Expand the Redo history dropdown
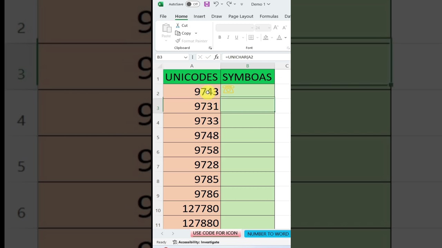Image resolution: width=442 pixels, height=248 pixels. (235, 4)
